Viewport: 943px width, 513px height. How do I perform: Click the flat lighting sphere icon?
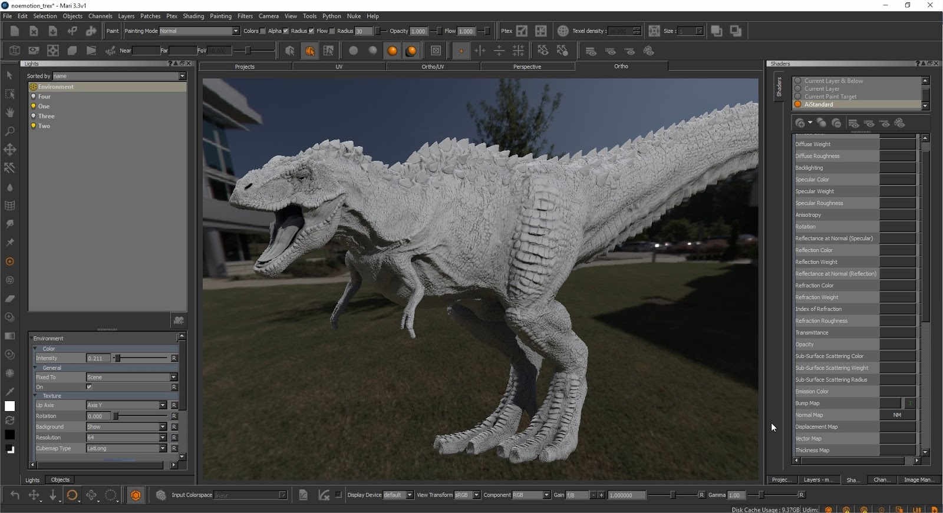(x=353, y=51)
